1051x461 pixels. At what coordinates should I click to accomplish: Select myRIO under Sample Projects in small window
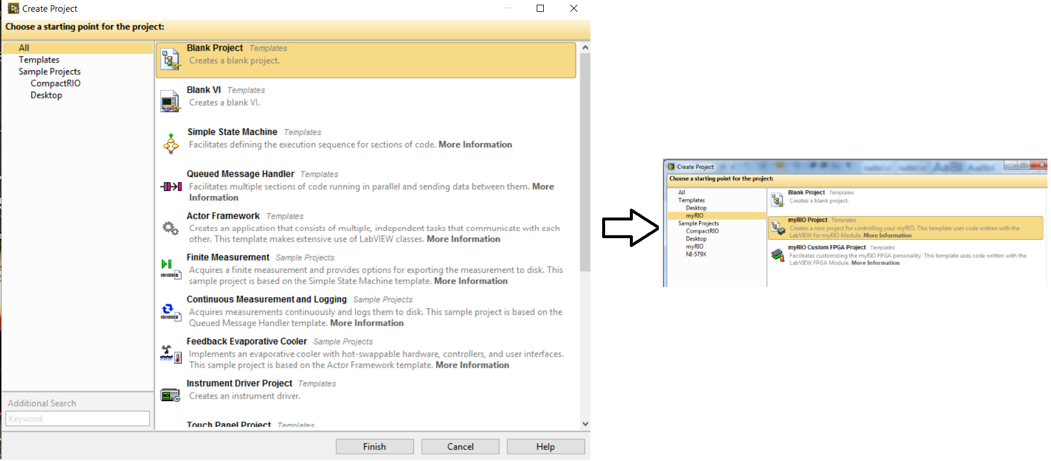tap(694, 246)
